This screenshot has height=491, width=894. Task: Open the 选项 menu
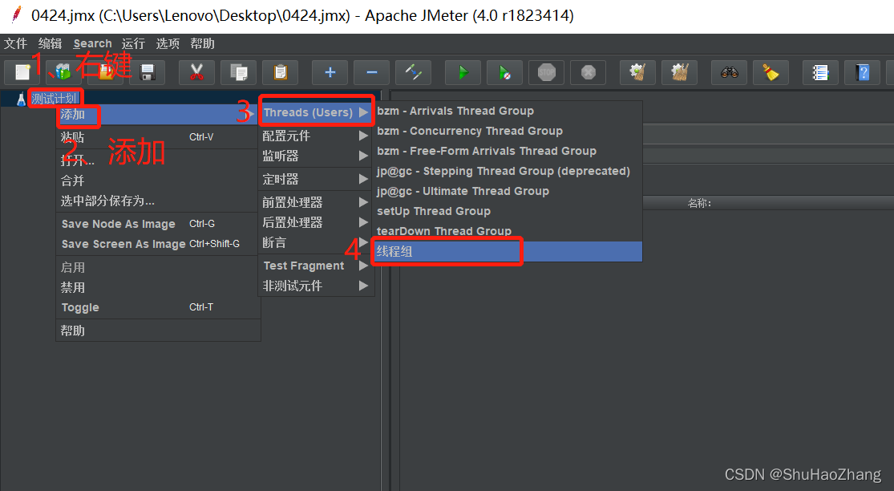(168, 43)
